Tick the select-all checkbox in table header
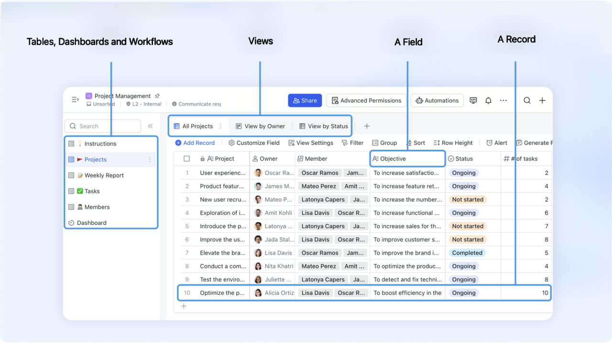The width and height of the screenshot is (612, 343). 187,159
